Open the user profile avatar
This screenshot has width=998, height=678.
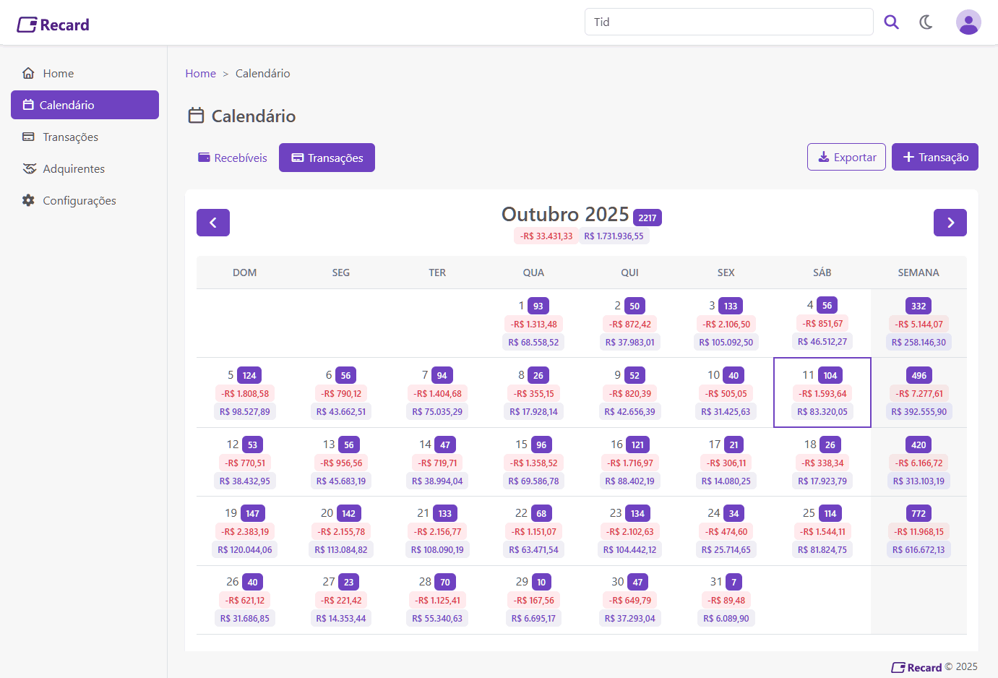(x=968, y=22)
